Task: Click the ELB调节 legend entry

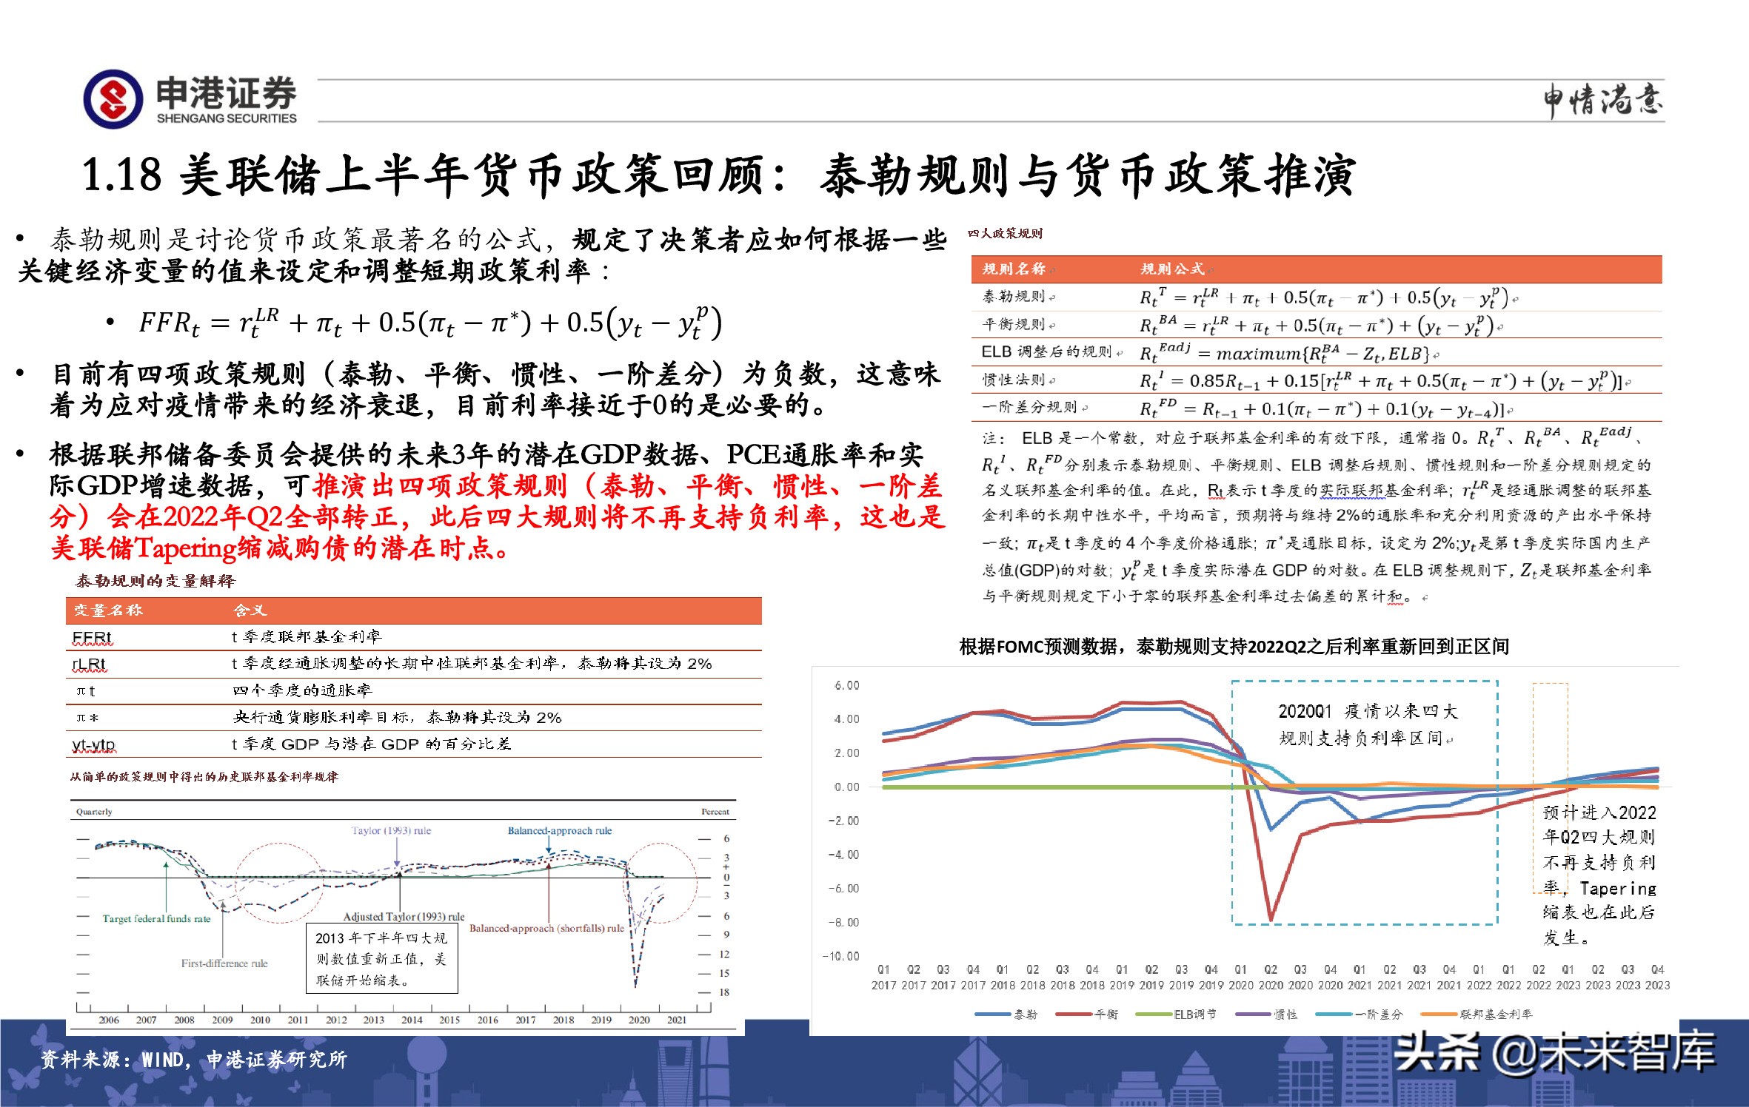Action: 1176,1015
